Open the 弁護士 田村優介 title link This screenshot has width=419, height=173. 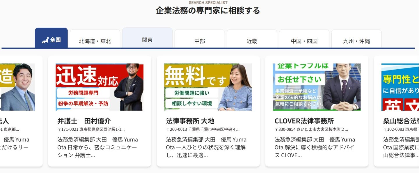(x=84, y=121)
